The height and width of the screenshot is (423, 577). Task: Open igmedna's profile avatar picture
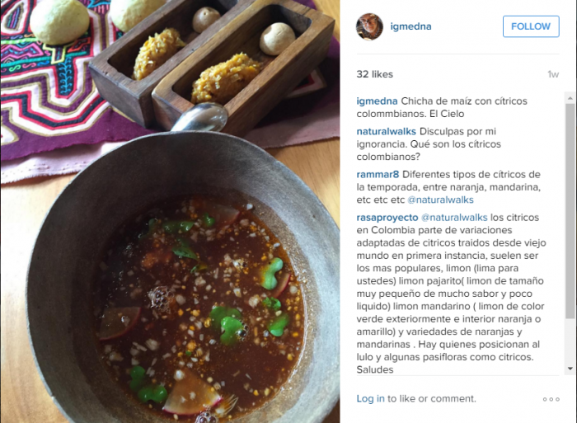369,26
